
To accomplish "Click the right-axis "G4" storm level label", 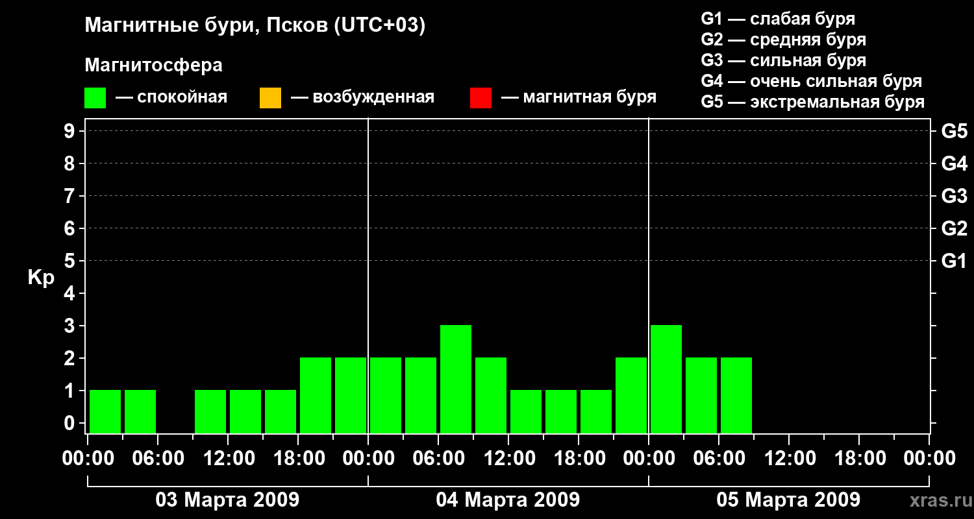I will click(x=955, y=163).
